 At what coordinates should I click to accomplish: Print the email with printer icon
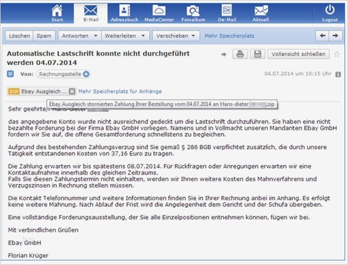click(x=240, y=54)
